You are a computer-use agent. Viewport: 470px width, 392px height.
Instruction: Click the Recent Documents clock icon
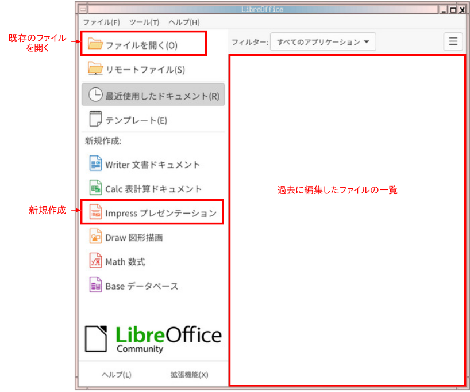click(95, 94)
